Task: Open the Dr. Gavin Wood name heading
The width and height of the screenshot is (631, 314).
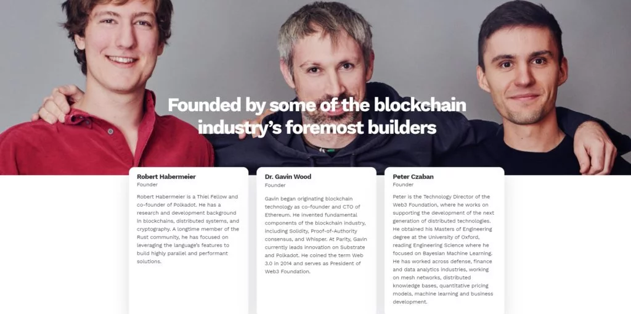Action: click(288, 176)
